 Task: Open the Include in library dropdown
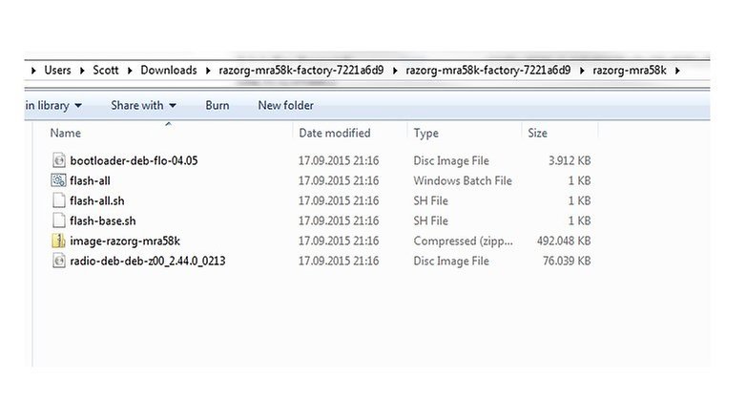pos(53,105)
